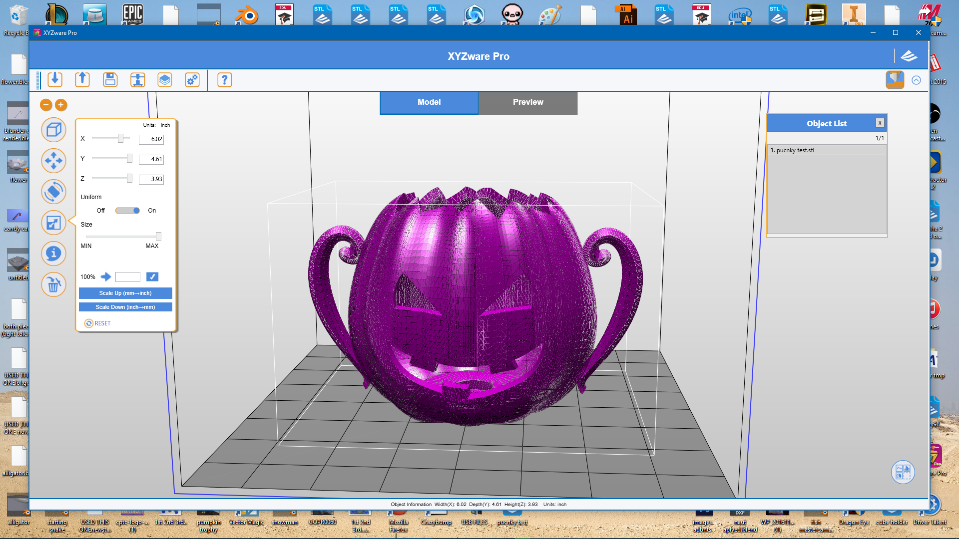Click the Delete trash icon in the sidebar
Screen dimensions: 959x539
(x=53, y=285)
